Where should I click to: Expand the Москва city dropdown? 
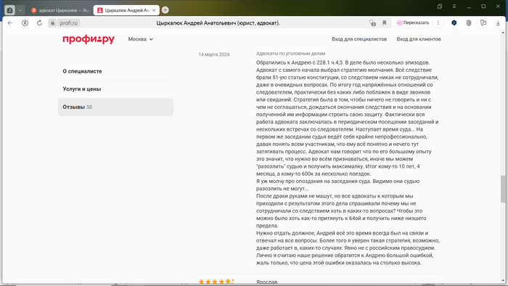click(140, 39)
